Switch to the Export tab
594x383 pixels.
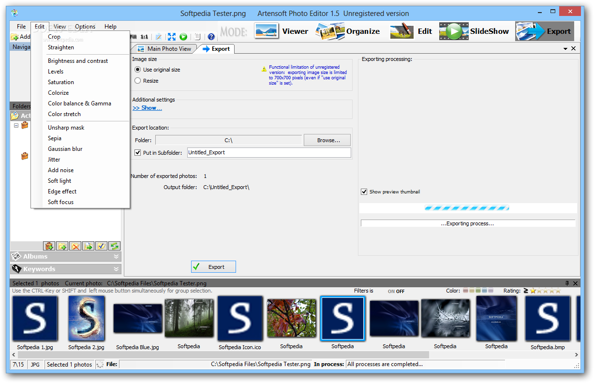pos(216,49)
